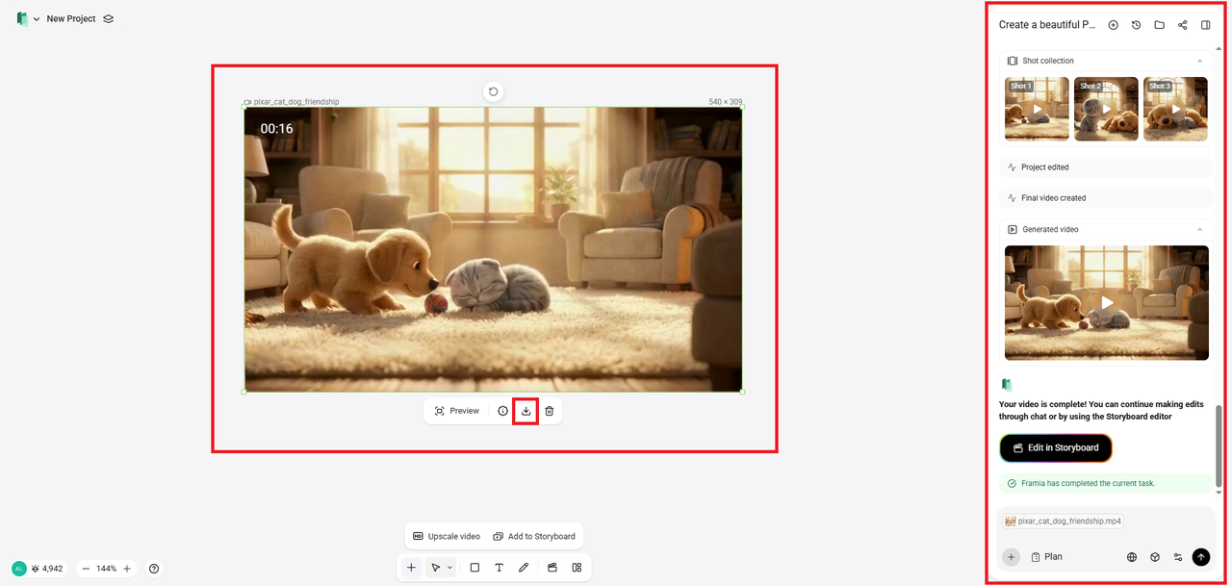Viewport: 1232px width, 586px height.
Task: Collapse the Shot collection section
Action: pyautogui.click(x=1199, y=61)
